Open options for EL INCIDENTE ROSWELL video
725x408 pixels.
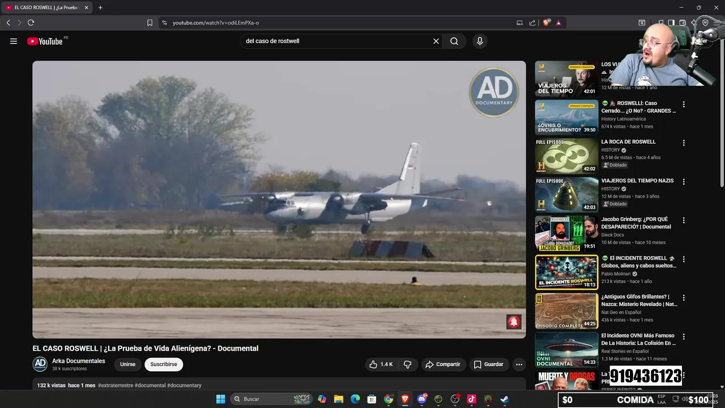pos(684,259)
